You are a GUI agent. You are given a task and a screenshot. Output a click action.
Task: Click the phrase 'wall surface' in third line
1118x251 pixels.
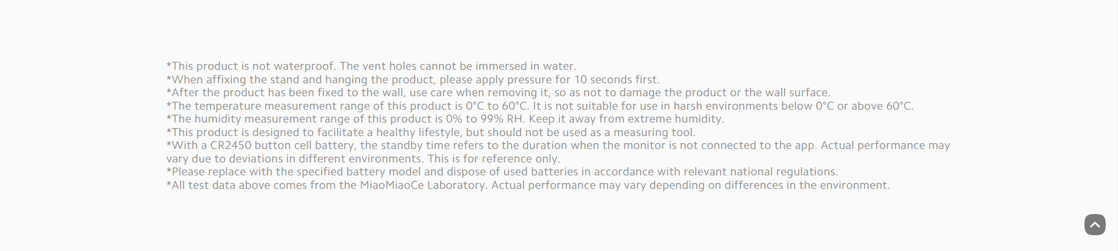(x=796, y=93)
